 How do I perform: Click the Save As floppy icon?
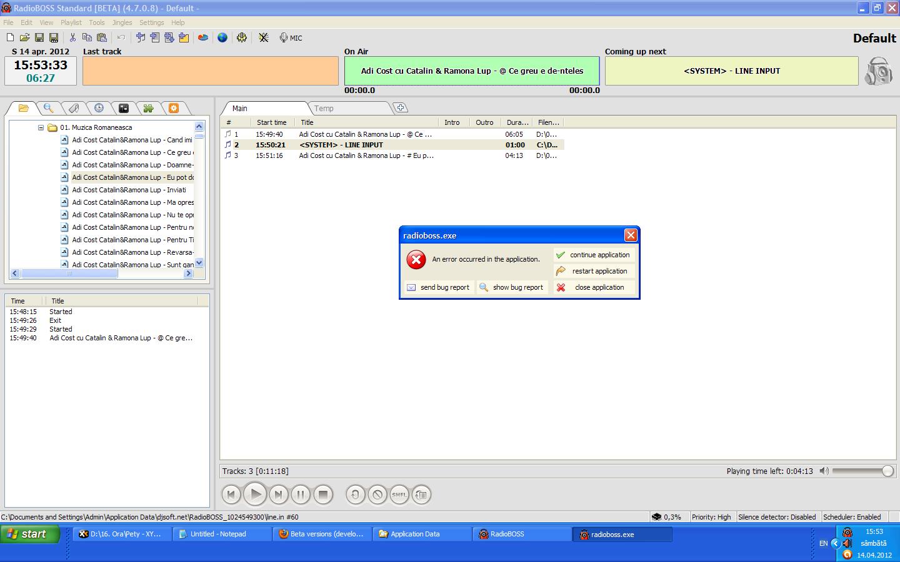click(54, 38)
